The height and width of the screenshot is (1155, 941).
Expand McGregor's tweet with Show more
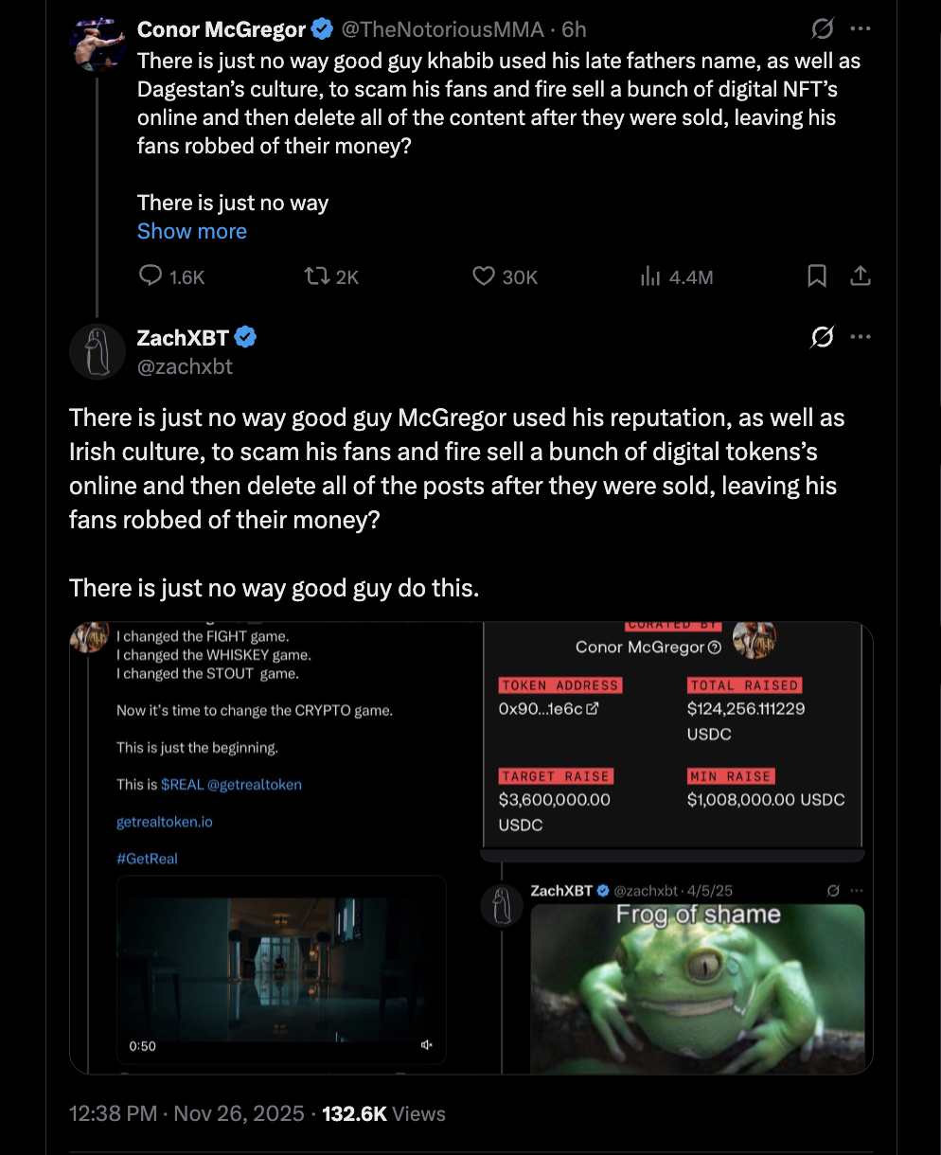coord(192,231)
